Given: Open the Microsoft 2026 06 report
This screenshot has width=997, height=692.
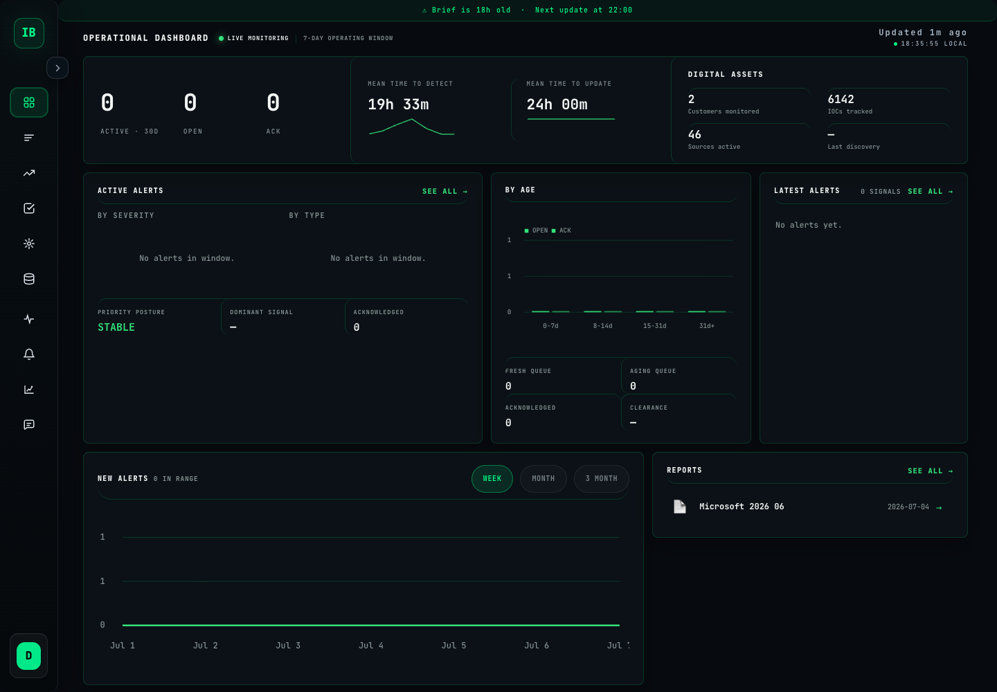Looking at the screenshot, I should pos(810,507).
